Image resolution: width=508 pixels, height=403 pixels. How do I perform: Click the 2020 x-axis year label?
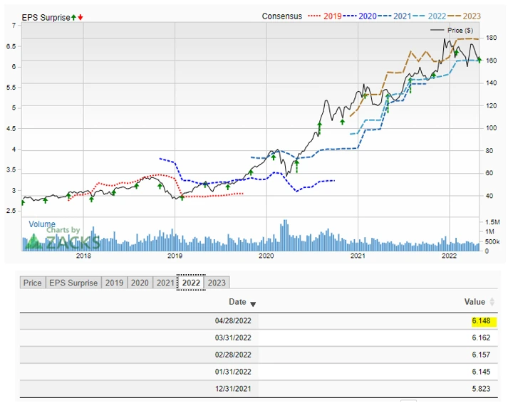pos(266,256)
